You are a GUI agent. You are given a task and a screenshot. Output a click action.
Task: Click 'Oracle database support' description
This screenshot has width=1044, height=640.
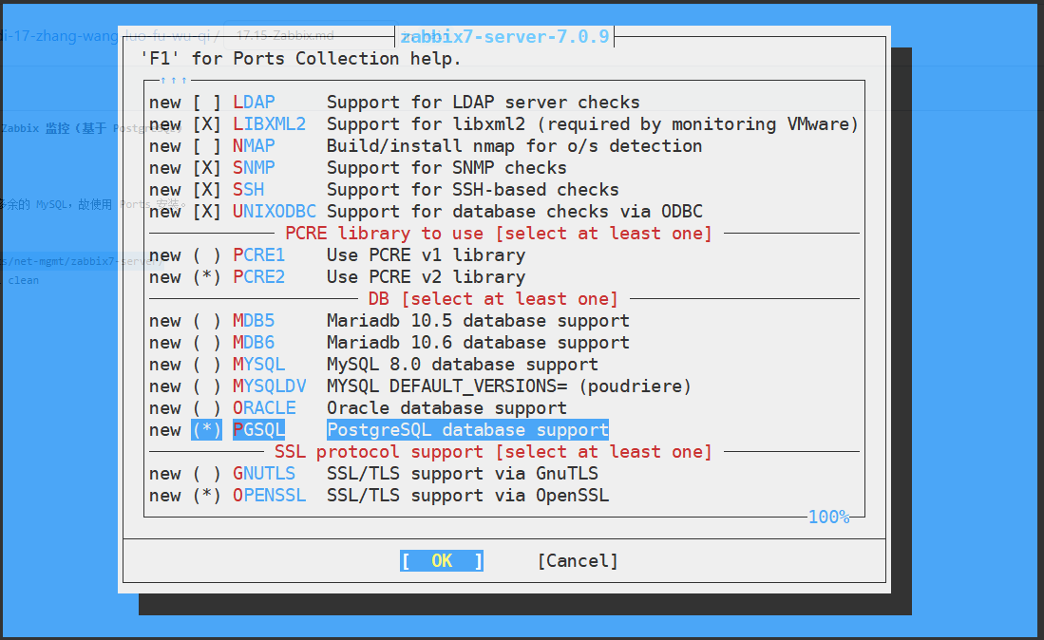pyautogui.click(x=446, y=408)
